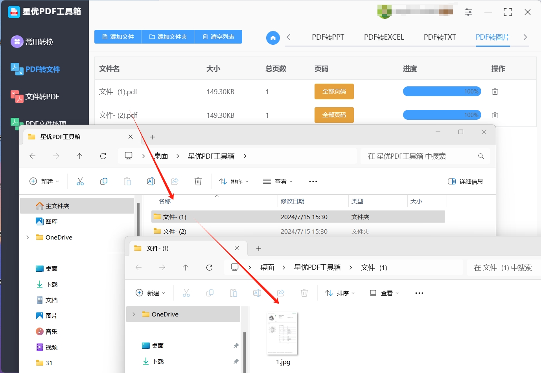This screenshot has height=373, width=541.
Task: Expand chevron after 星优PDF工具箱 breadcrumb
Action: coord(245,156)
